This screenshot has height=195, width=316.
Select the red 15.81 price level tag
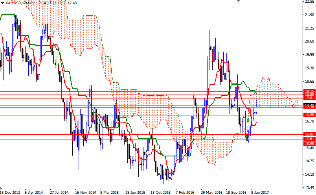pos(309,139)
